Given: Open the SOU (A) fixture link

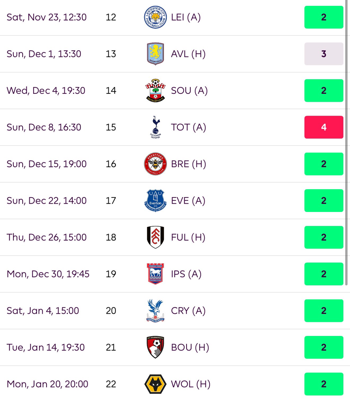Looking at the screenshot, I should coord(189,91).
